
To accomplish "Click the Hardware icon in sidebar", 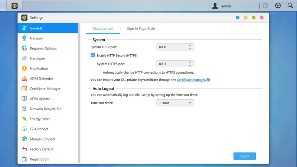I will 24,58.
